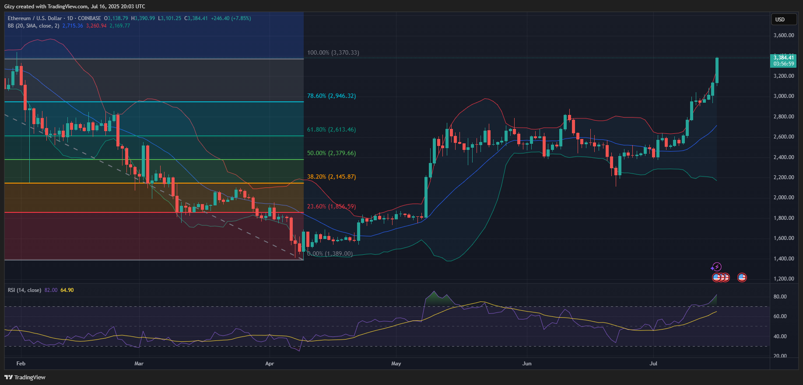Click the 1,200.00 price scale label
803x385 pixels.
click(x=784, y=279)
